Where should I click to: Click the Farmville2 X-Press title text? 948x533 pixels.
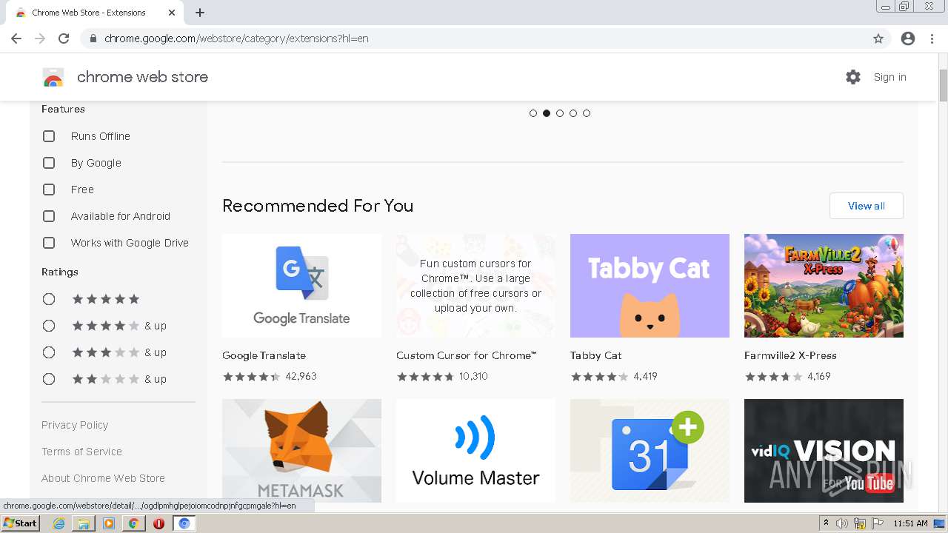(x=790, y=355)
